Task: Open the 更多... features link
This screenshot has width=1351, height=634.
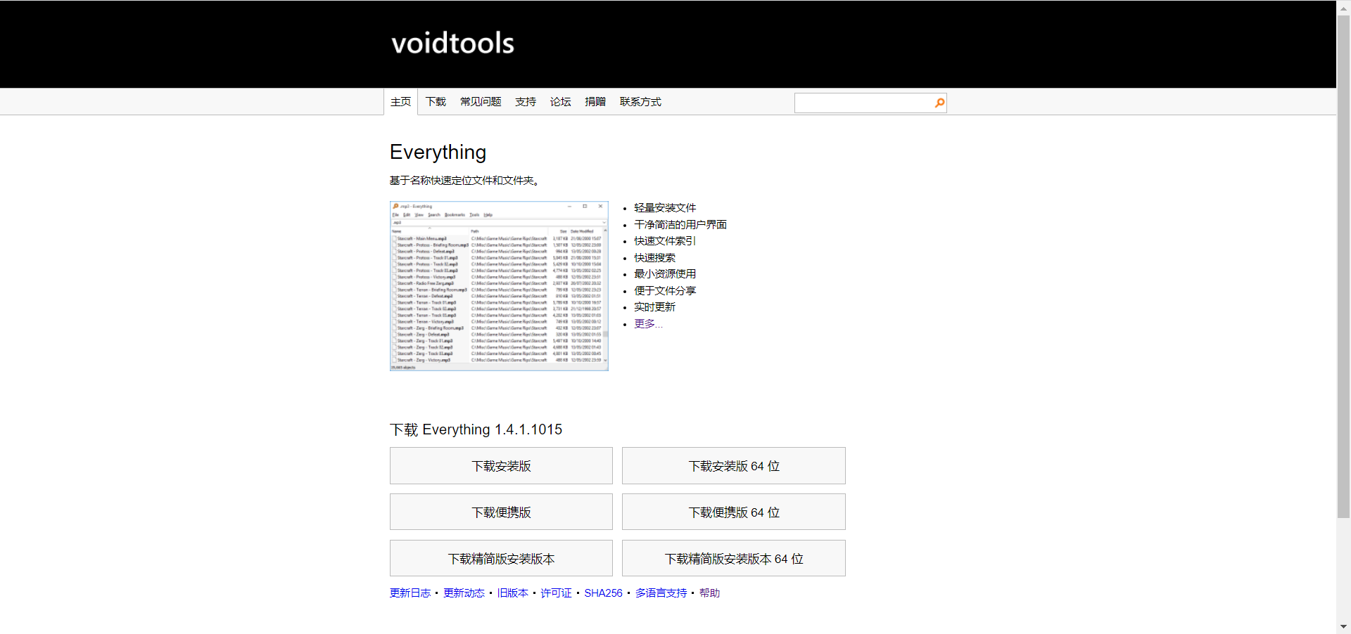Action: [647, 323]
